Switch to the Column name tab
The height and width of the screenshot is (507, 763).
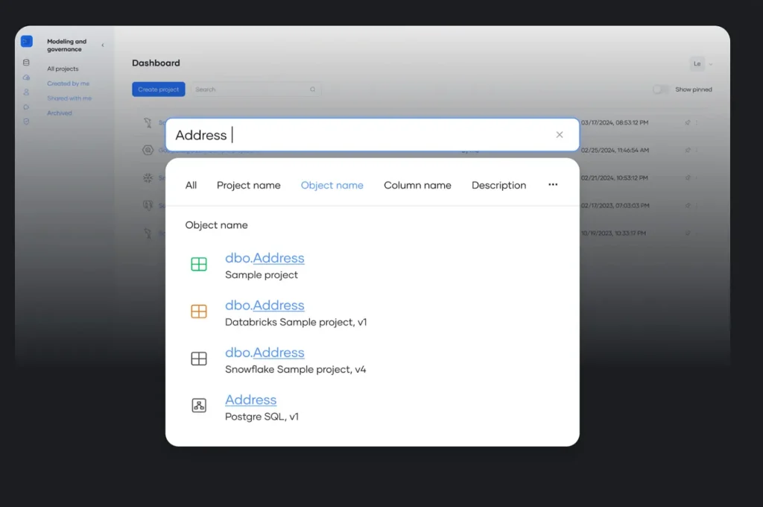click(x=417, y=186)
